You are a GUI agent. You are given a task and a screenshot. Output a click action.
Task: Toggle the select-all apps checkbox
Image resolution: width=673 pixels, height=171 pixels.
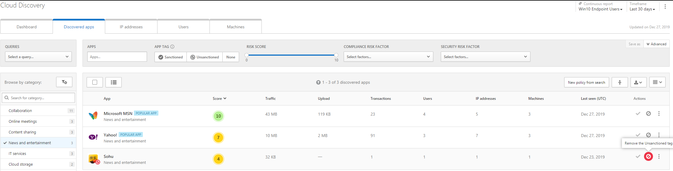[95, 82]
